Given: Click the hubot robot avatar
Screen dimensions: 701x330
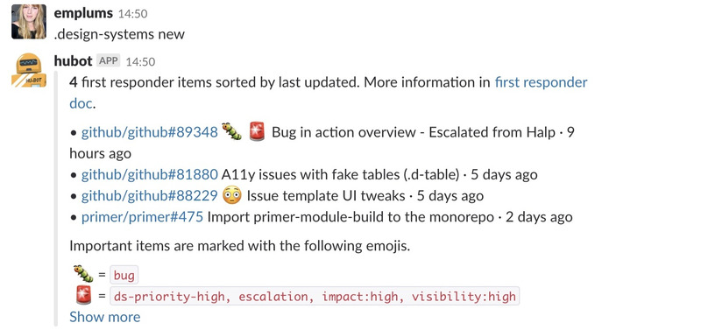Looking at the screenshot, I should (29, 70).
